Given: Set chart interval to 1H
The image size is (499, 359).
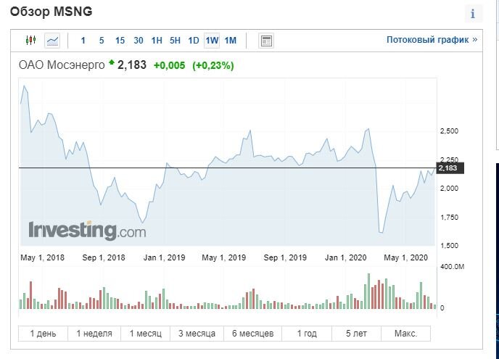Looking at the screenshot, I should tap(157, 41).
